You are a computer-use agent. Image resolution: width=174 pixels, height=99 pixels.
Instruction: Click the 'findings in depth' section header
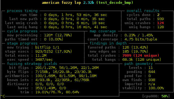[108, 43]
